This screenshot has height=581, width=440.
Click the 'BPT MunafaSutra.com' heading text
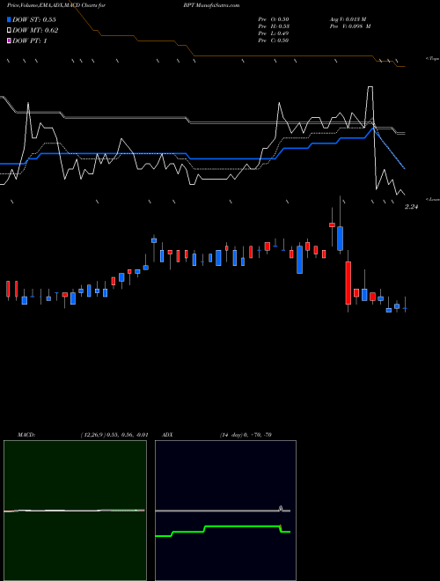(211, 5)
